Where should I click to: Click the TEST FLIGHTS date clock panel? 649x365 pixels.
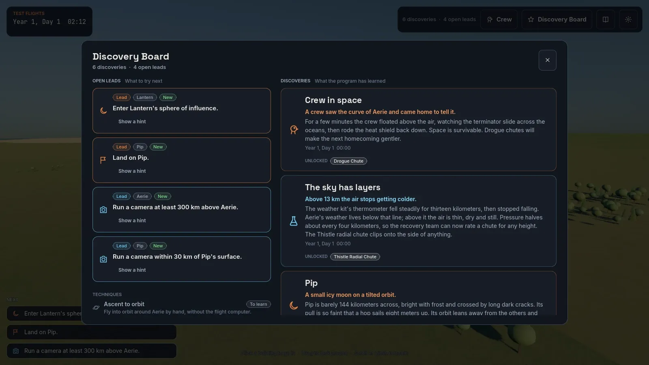coord(49,21)
